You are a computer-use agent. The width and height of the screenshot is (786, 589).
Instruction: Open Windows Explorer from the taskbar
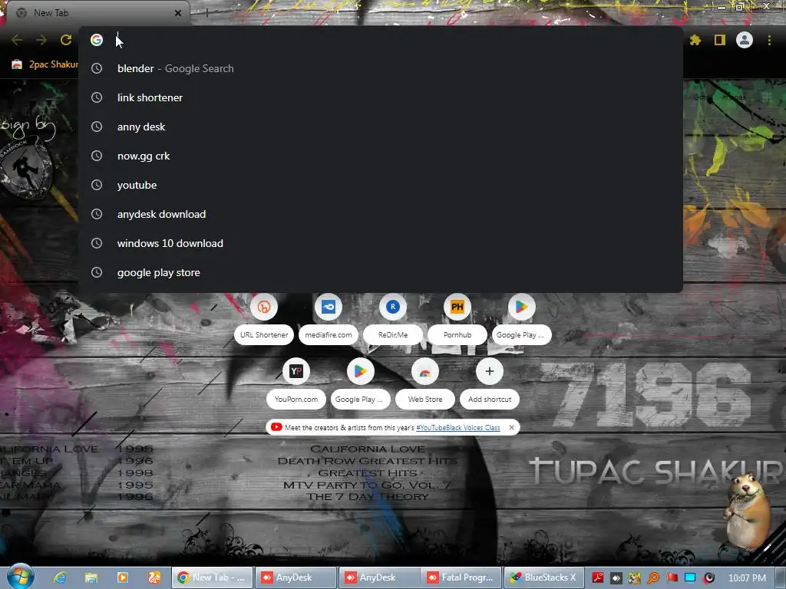tap(91, 577)
